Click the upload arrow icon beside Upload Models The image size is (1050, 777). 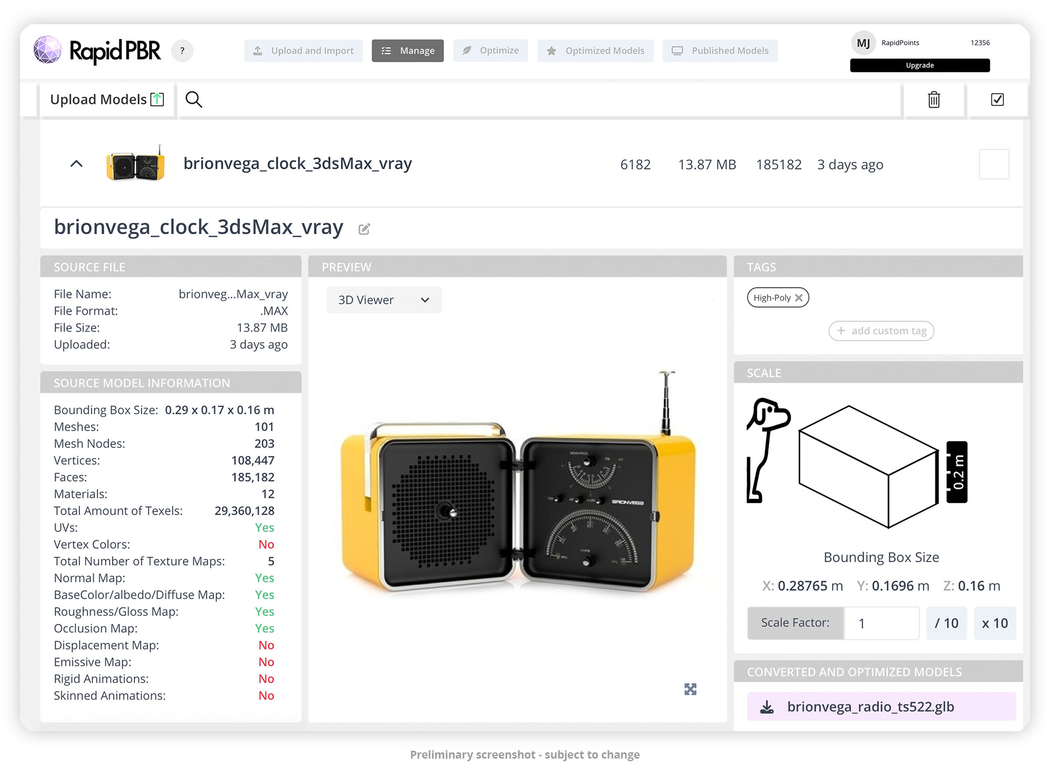[157, 99]
